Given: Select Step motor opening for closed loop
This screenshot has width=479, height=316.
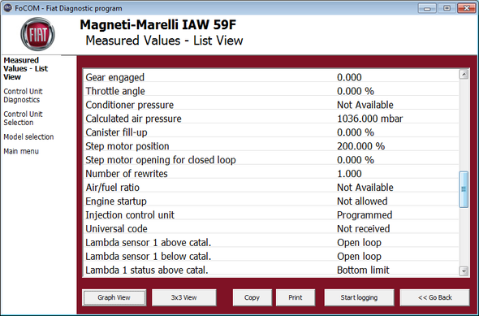Looking at the screenshot, I should pyautogui.click(x=271, y=160).
